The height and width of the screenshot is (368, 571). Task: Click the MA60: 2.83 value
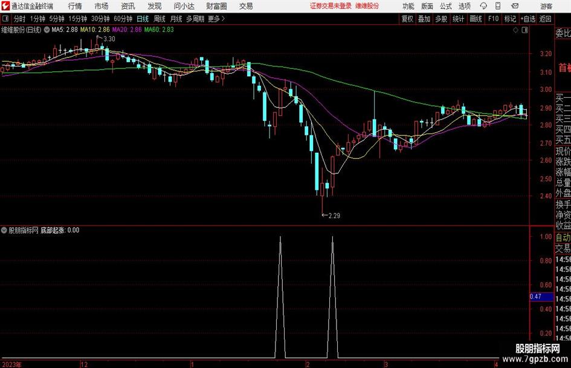click(159, 30)
